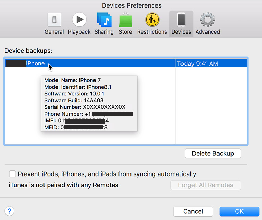This screenshot has width=262, height=220.
Task: Enable Prevent iPods, iPhones, and iPads from syncing
Action: pos(13,174)
